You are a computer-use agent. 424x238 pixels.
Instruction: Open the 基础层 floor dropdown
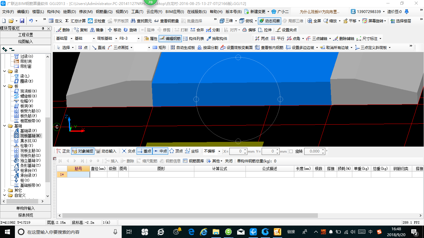pyautogui.click(x=72, y=38)
